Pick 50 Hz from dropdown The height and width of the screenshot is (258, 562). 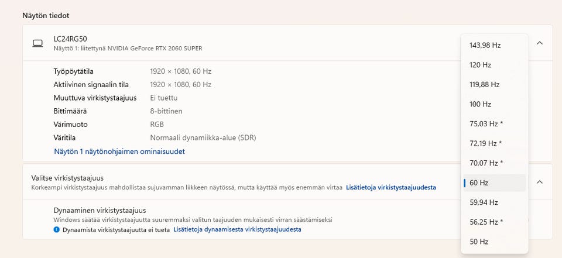click(x=494, y=242)
